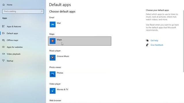This screenshot has height=103, width=184.
Task: Click the Find a setting search box
Action: click(x=23, y=11)
